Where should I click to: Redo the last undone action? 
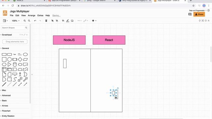pos(40,20)
